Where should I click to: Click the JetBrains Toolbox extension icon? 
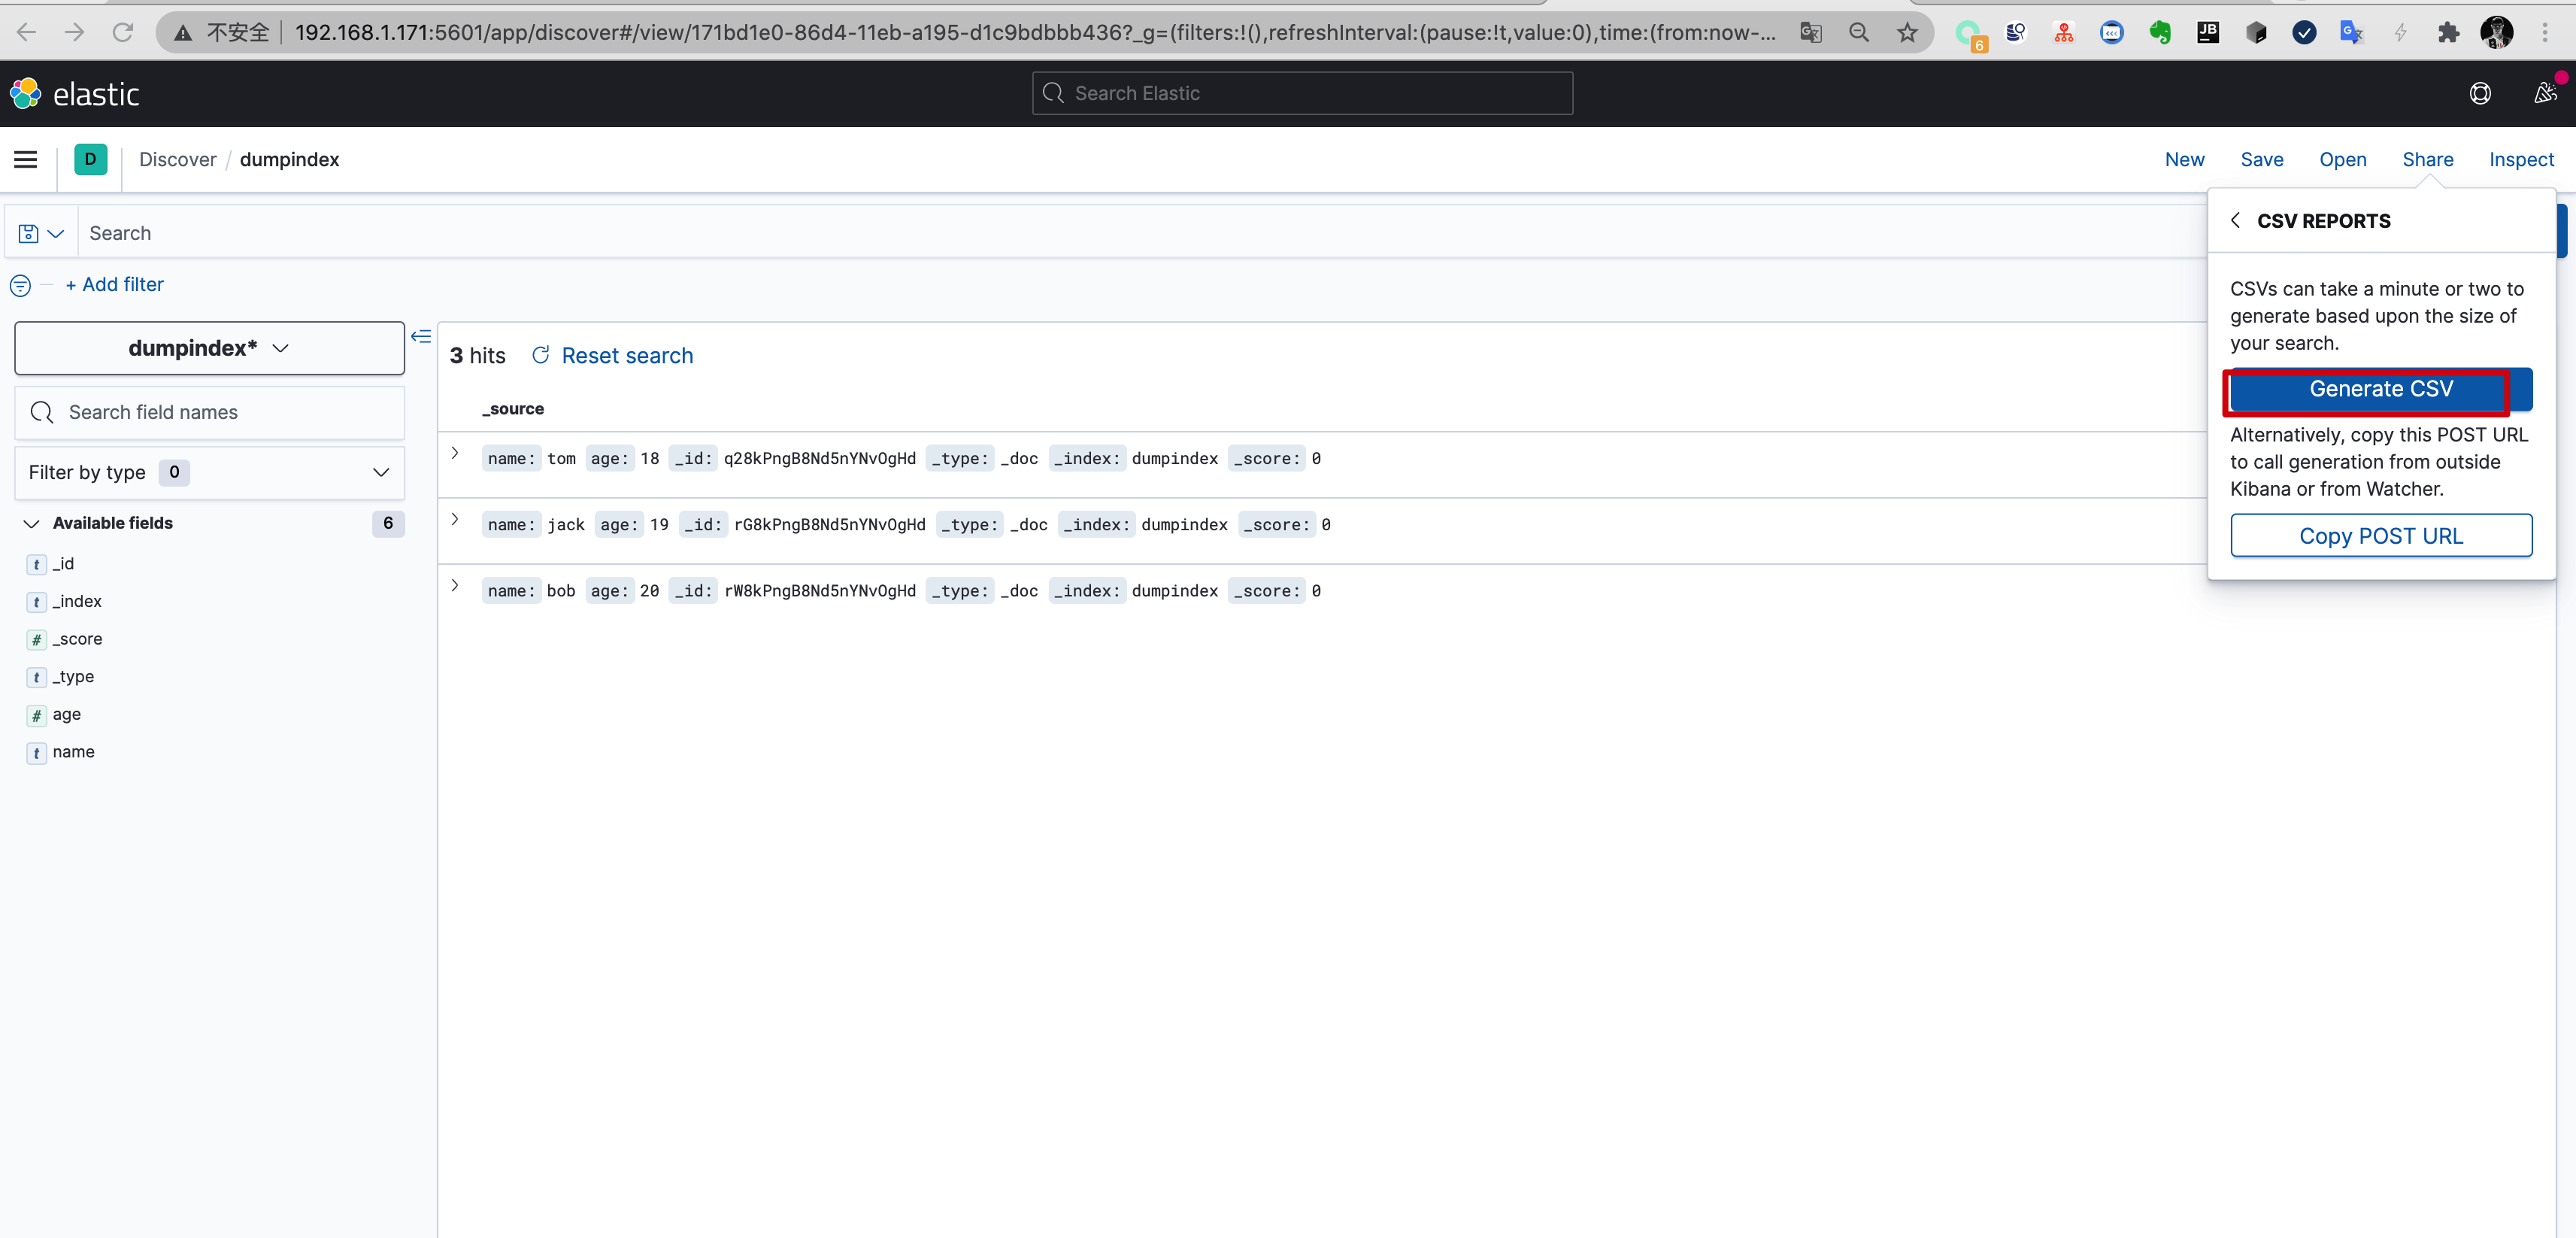click(2209, 32)
